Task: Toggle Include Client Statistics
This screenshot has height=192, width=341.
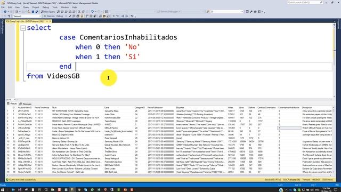Action: coord(95,16)
